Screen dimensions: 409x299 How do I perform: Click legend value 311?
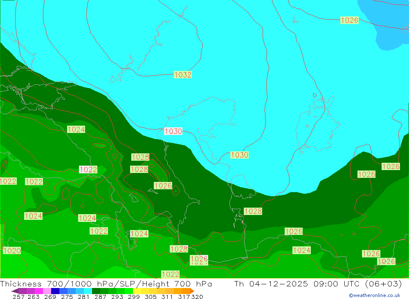point(167,297)
